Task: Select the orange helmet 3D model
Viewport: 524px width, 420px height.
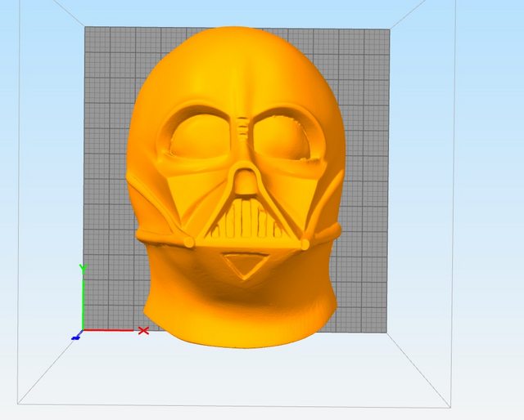Action: (236, 187)
